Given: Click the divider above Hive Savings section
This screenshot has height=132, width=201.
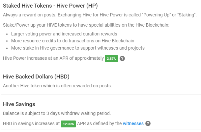Looking at the screenshot, I should 101,95.
